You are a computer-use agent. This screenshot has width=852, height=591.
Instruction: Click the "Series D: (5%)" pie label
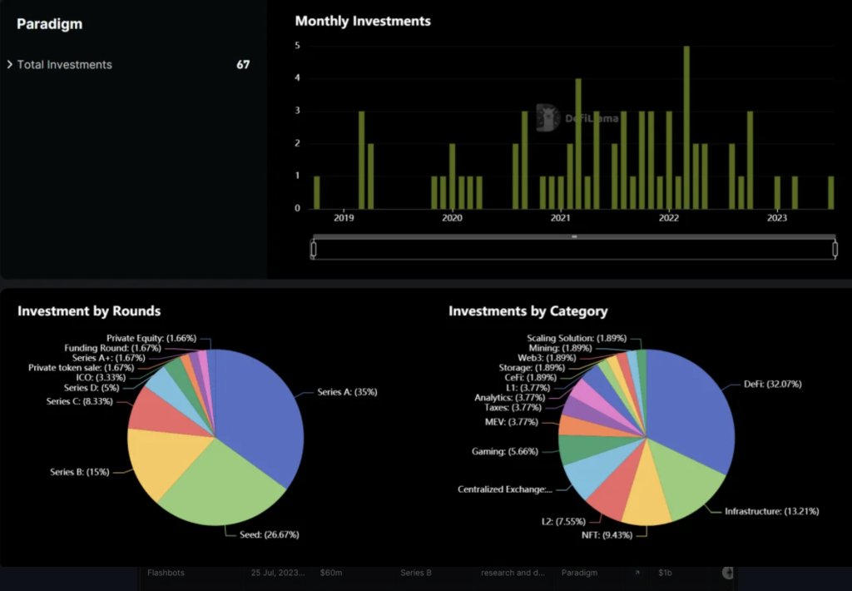[92, 388]
